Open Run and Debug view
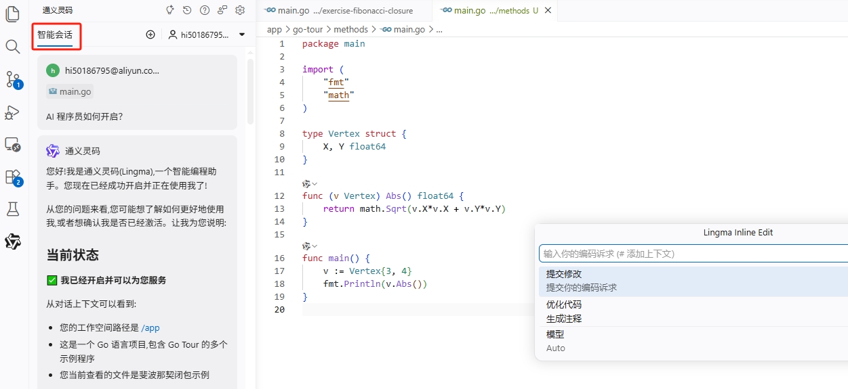Viewport: 848px width, 389px height. (12, 112)
